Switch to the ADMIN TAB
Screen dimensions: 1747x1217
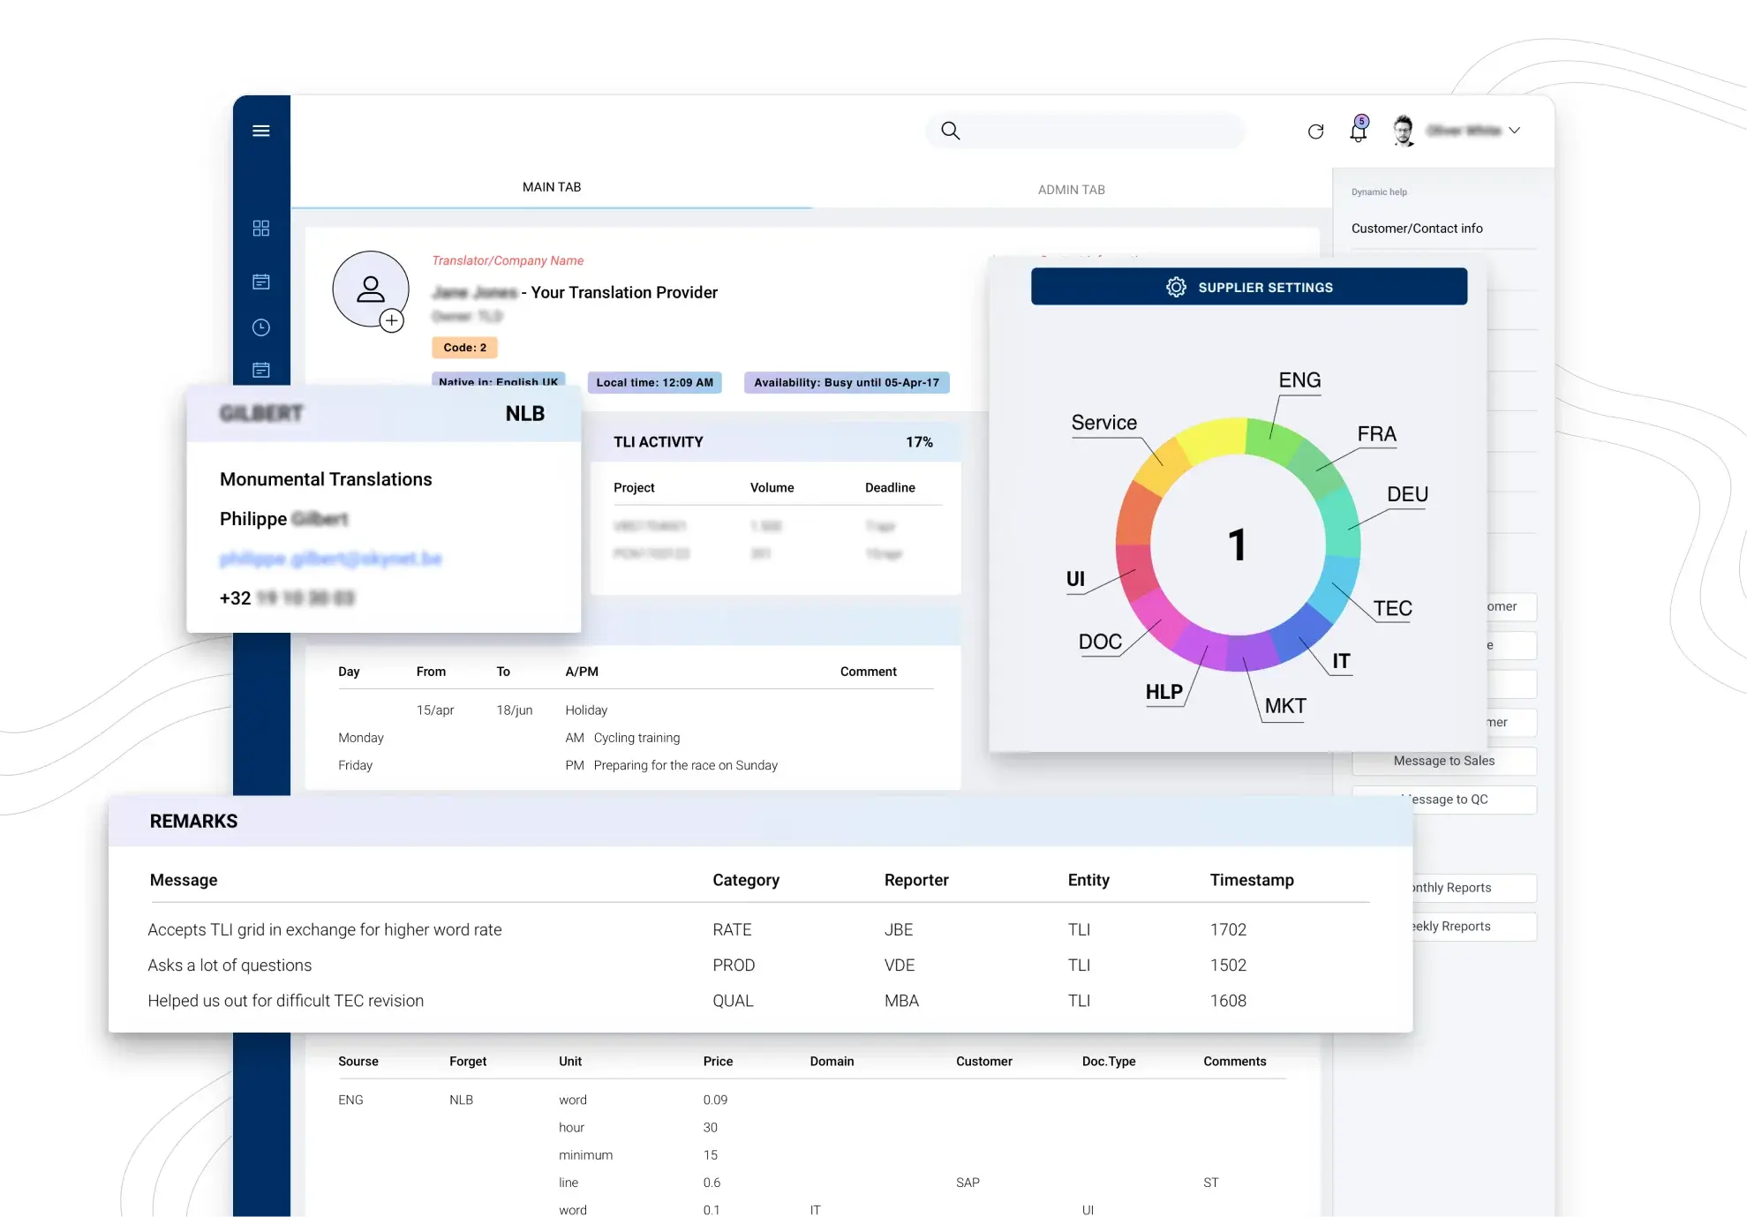click(1072, 190)
